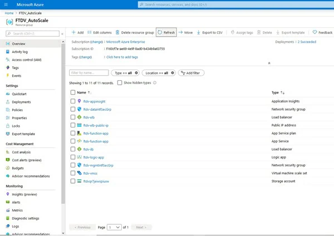334x236 pixels.
Task: Click the Add filter button
Action: 191,73
